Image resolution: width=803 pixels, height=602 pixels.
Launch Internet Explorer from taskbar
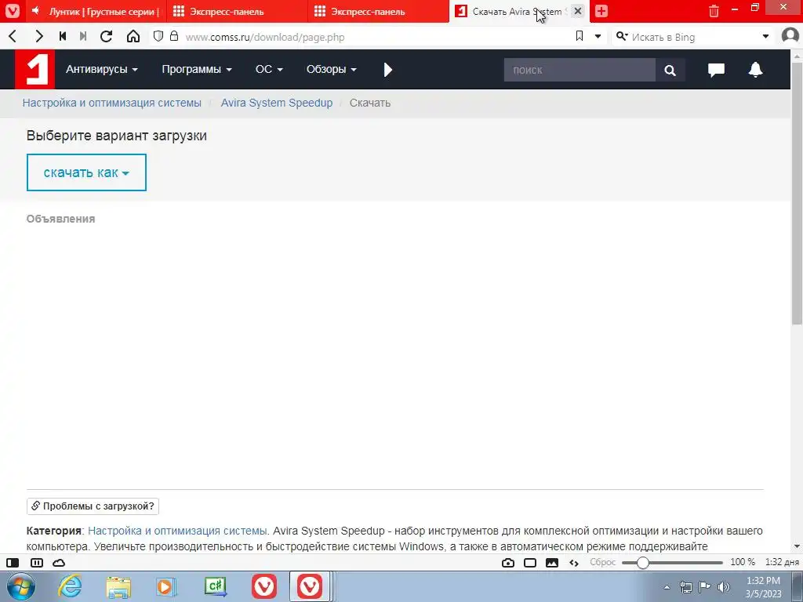point(70,586)
